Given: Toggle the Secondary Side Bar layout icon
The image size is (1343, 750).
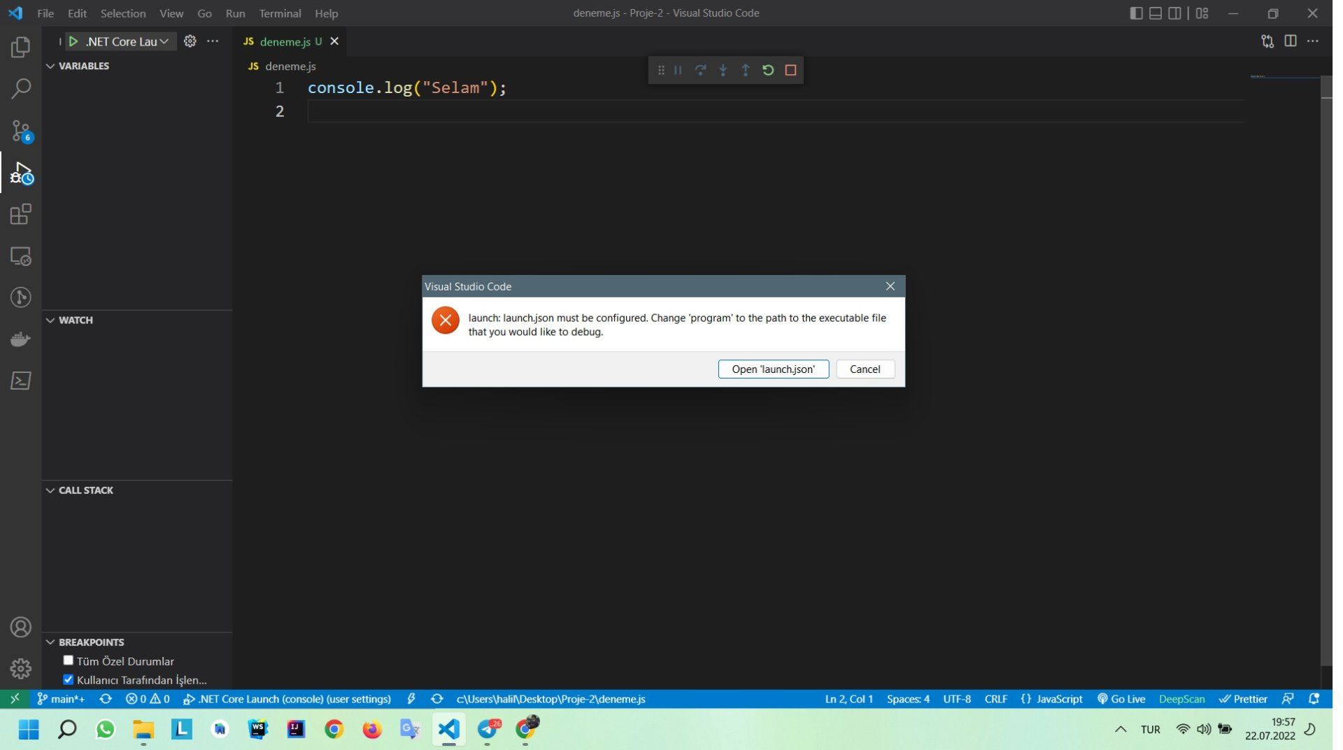Looking at the screenshot, I should point(1175,13).
